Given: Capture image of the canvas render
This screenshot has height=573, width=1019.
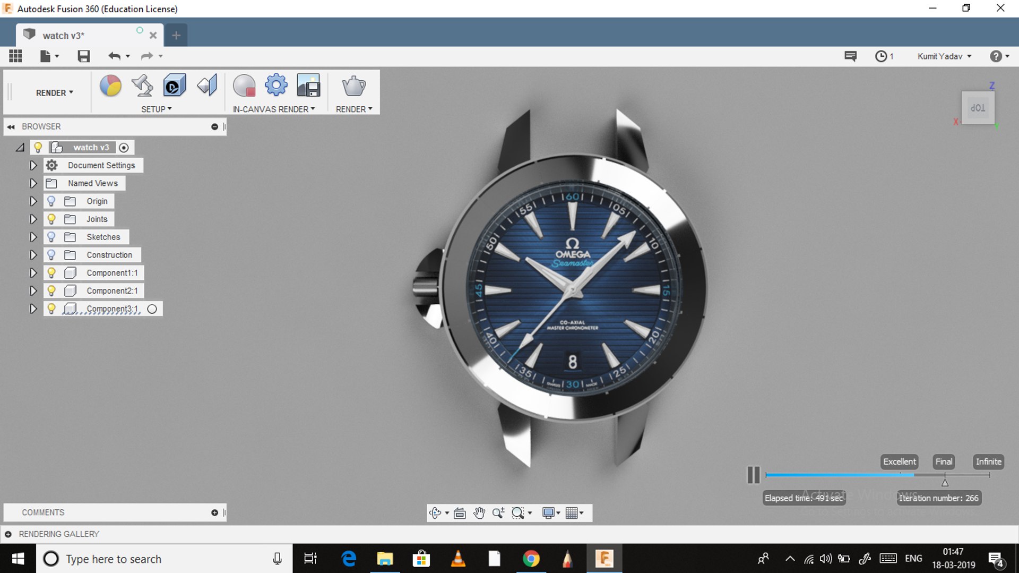Looking at the screenshot, I should [x=308, y=85].
